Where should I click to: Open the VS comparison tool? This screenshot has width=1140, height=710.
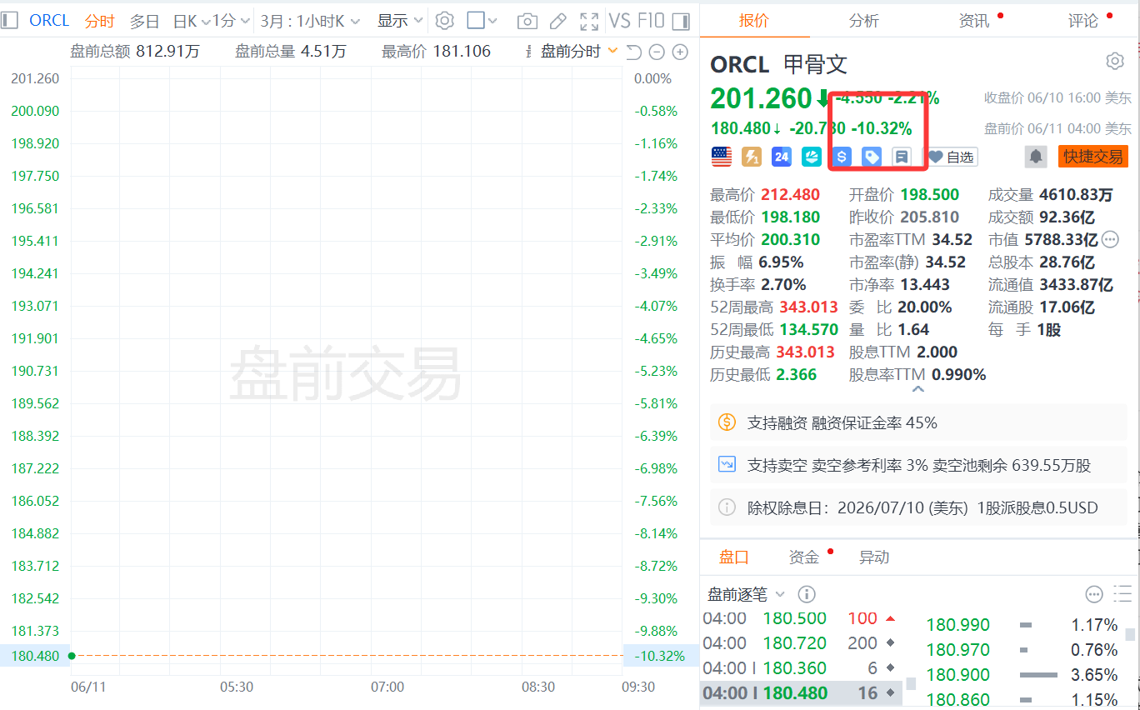click(x=619, y=21)
